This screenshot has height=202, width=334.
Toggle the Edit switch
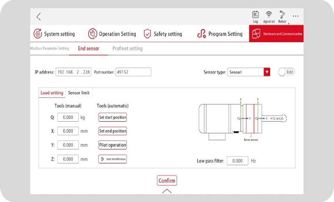click(286, 72)
